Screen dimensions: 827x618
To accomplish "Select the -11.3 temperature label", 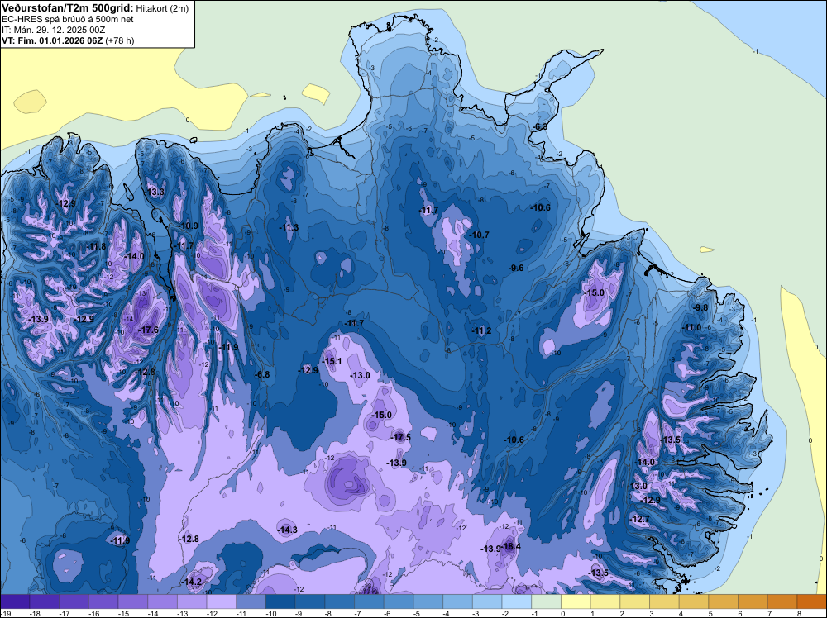I will pos(289,227).
